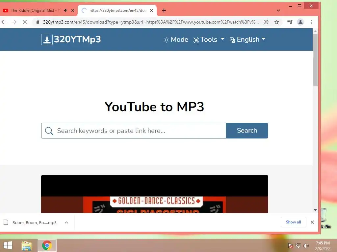Mute audio icon on The Riddle tab
This screenshot has height=252, width=337.
(x=66, y=10)
